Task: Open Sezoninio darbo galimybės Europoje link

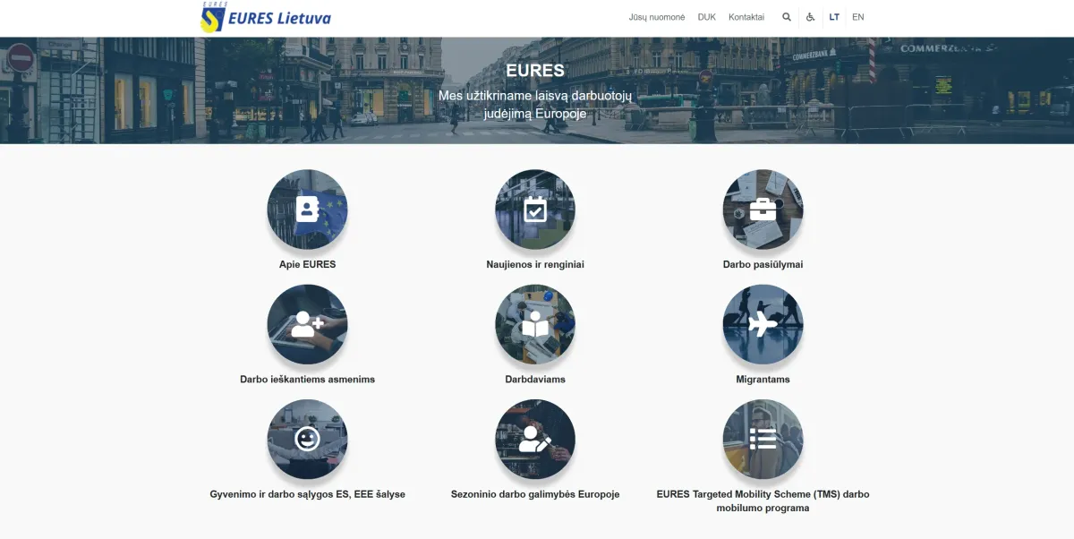Action: (535, 494)
